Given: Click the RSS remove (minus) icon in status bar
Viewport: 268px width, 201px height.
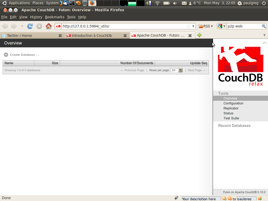Looking at the screenshot, I should (230, 198).
